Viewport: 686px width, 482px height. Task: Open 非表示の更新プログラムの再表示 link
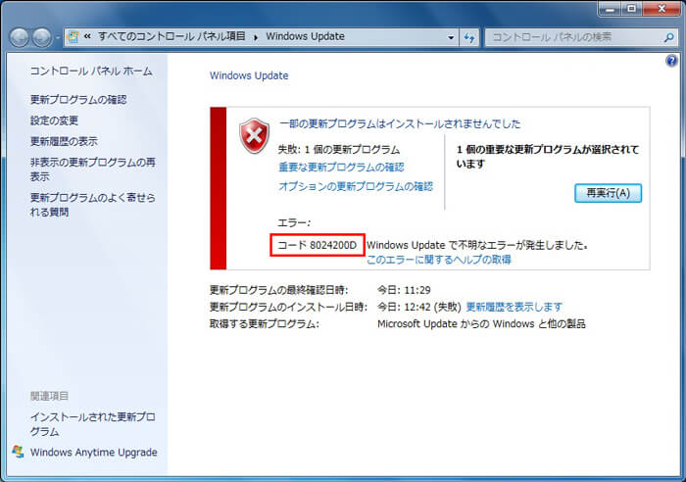(93, 169)
